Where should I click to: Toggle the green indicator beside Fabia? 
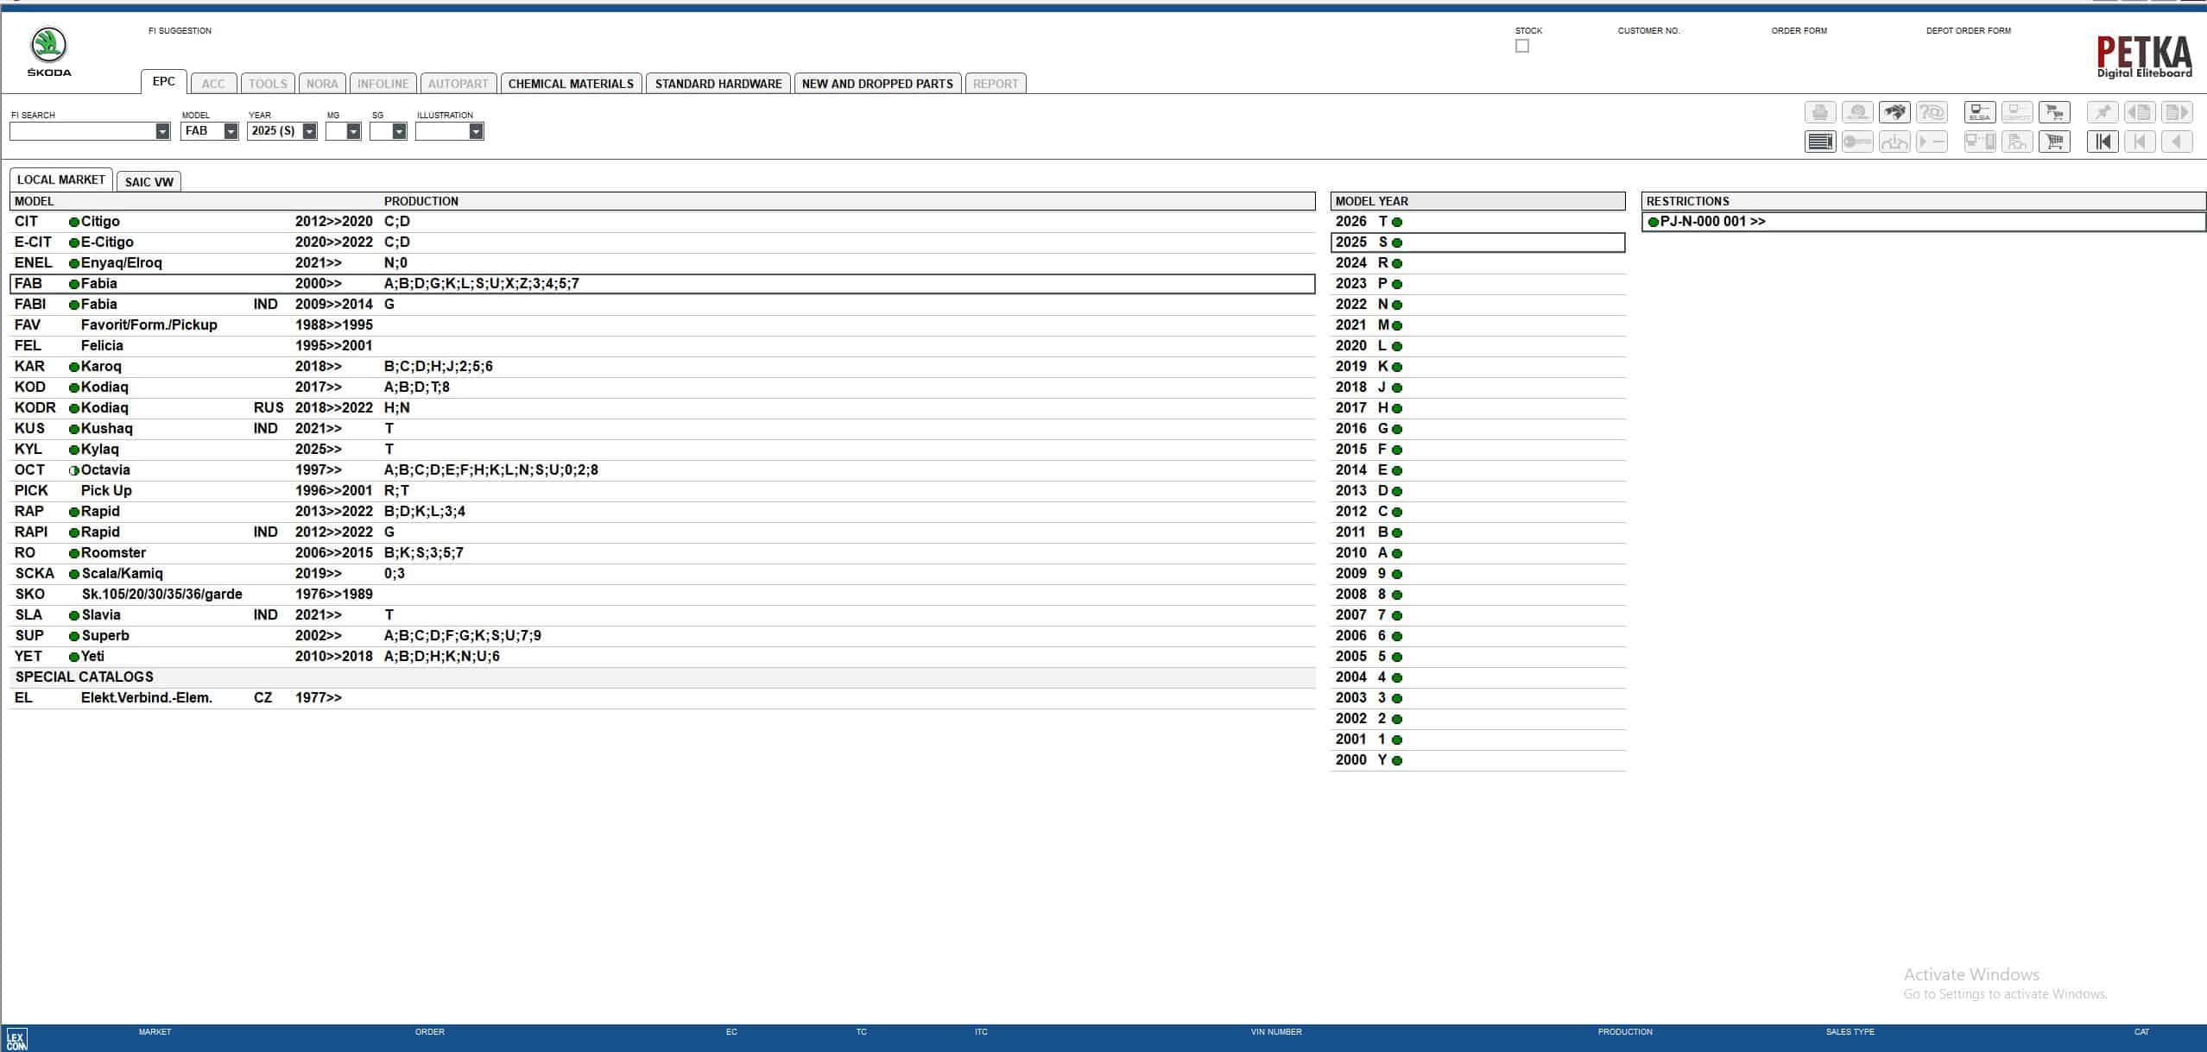(73, 283)
